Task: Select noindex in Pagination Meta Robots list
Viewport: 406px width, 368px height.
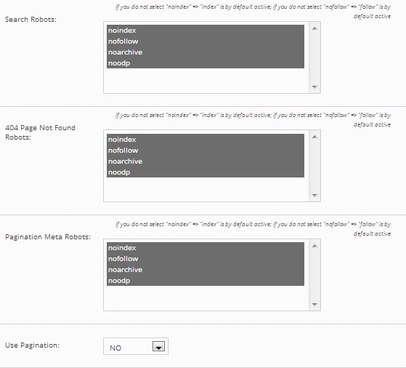Action: (206, 248)
